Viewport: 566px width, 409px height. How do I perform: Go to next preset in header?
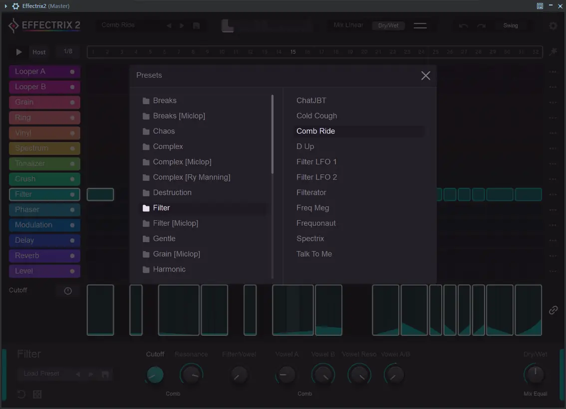click(182, 25)
